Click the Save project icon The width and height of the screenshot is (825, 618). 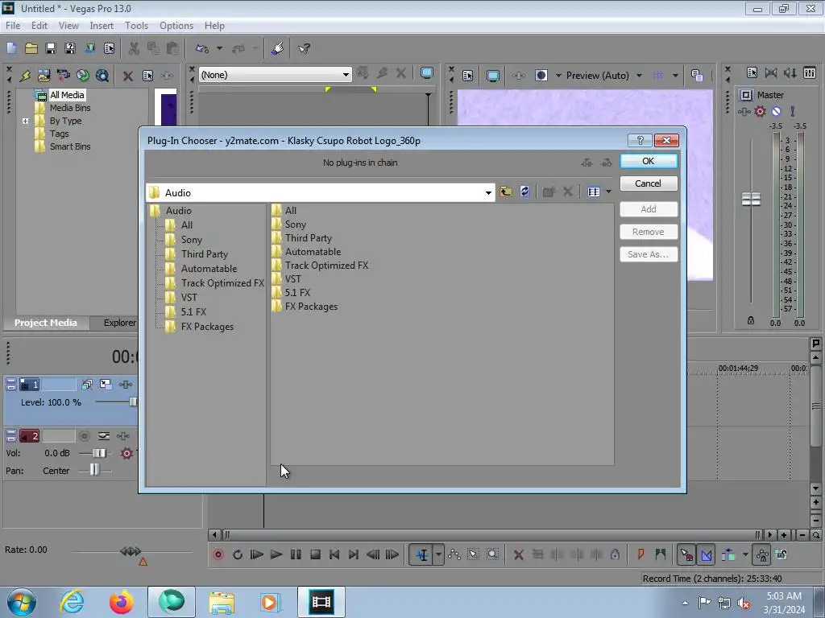click(51, 48)
